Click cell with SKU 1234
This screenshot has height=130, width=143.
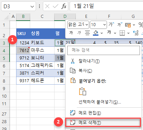click(23, 43)
